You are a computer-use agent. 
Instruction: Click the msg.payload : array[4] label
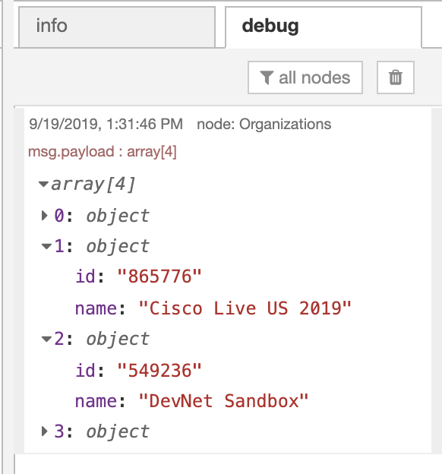pos(103,152)
